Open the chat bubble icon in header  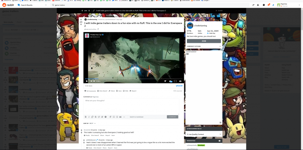(x=264, y=5)
